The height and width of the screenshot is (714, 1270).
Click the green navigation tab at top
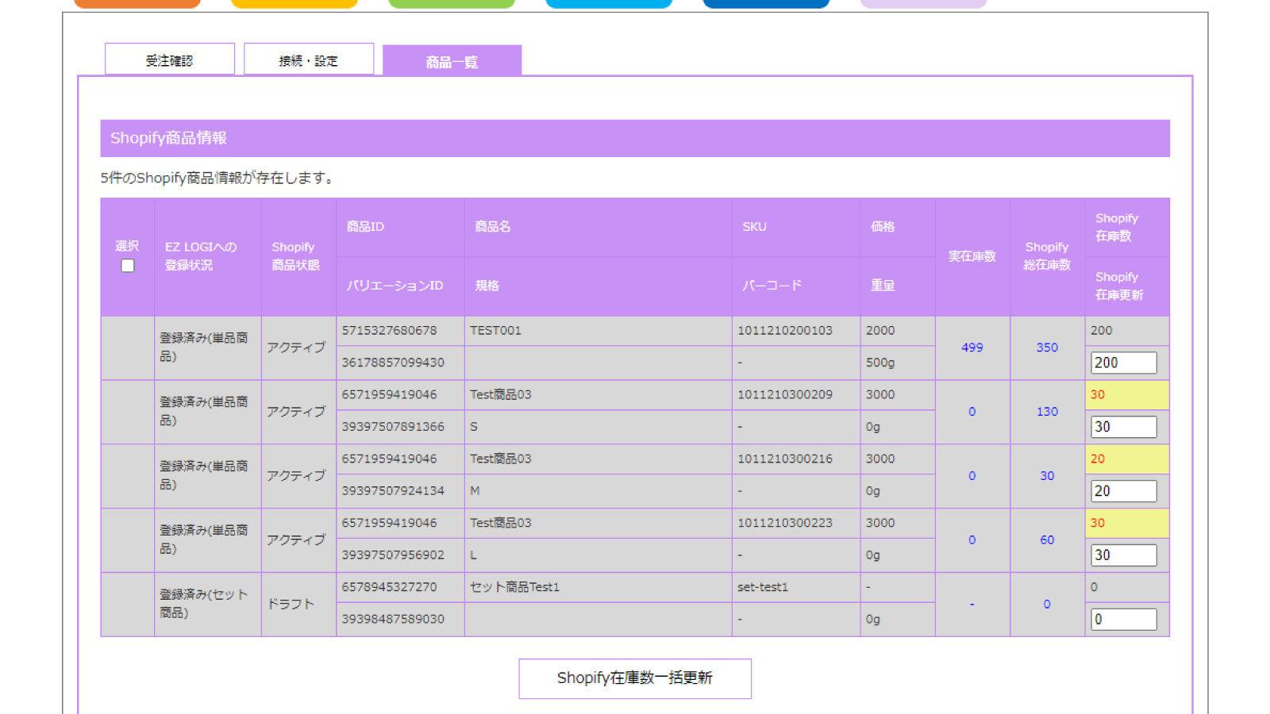(451, 4)
